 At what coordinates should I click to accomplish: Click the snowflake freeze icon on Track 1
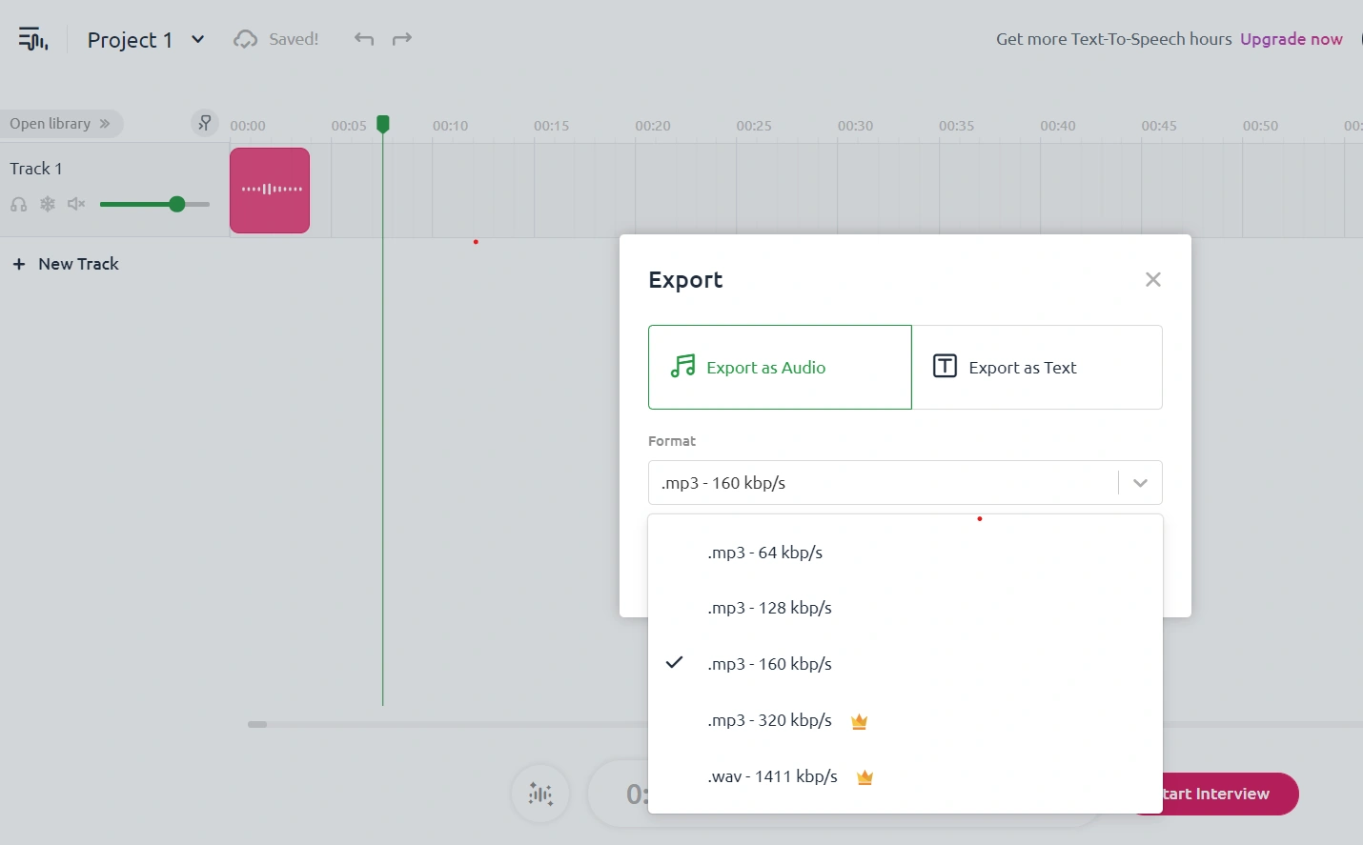coord(48,204)
